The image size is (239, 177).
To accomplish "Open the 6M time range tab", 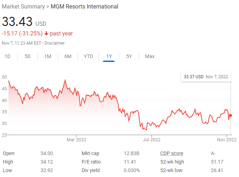I will pos(68,56).
